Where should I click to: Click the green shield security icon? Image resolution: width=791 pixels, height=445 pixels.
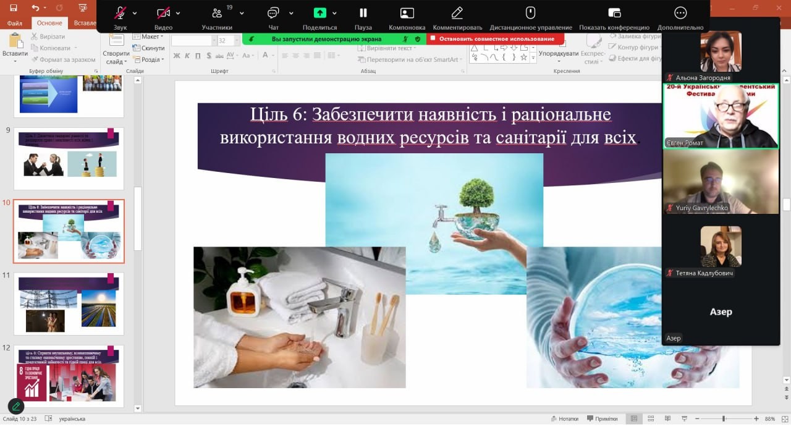[418, 38]
